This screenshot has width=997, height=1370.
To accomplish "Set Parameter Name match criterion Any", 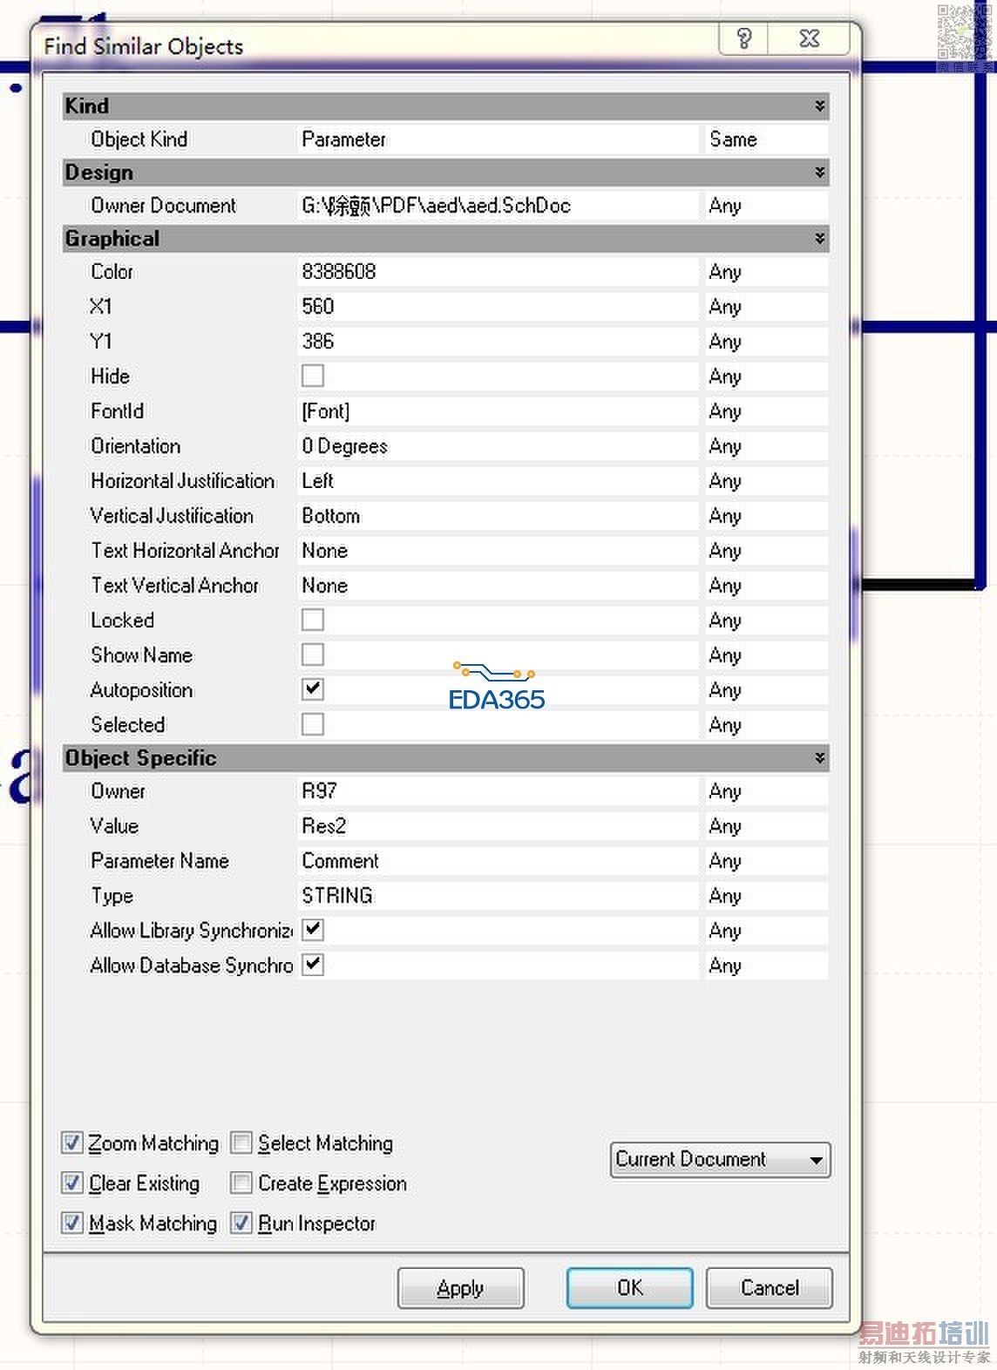I will point(765,861).
